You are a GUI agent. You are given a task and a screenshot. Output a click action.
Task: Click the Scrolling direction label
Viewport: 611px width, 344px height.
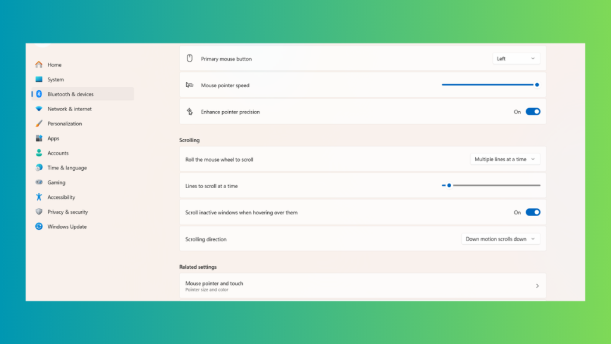point(206,239)
